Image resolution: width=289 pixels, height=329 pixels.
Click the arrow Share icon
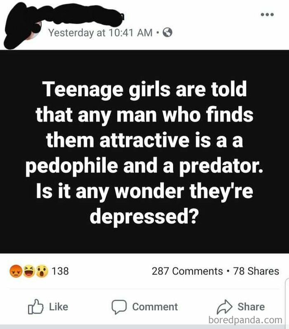[224, 307]
